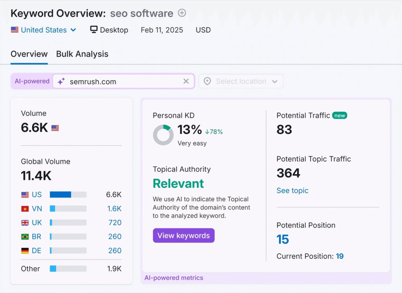
Task: Click the Potential Position value 15
Action: coord(283,239)
